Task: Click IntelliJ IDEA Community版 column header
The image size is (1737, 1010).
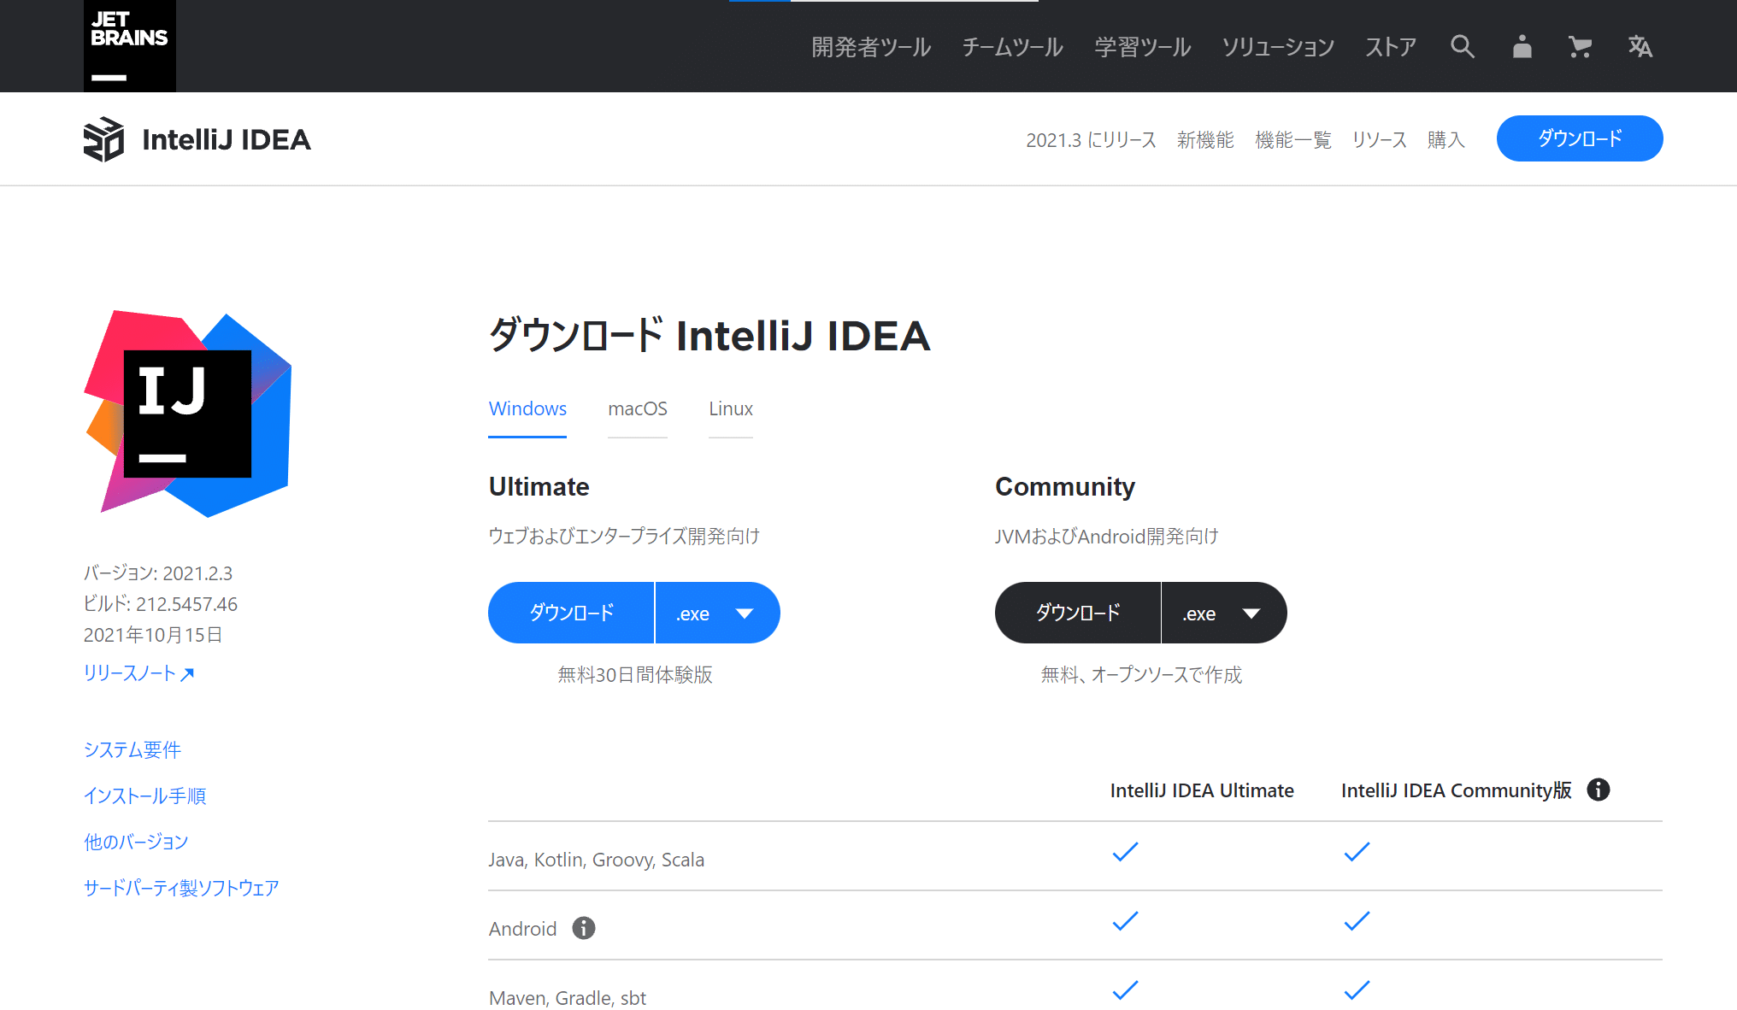Action: pyautogui.click(x=1456, y=790)
